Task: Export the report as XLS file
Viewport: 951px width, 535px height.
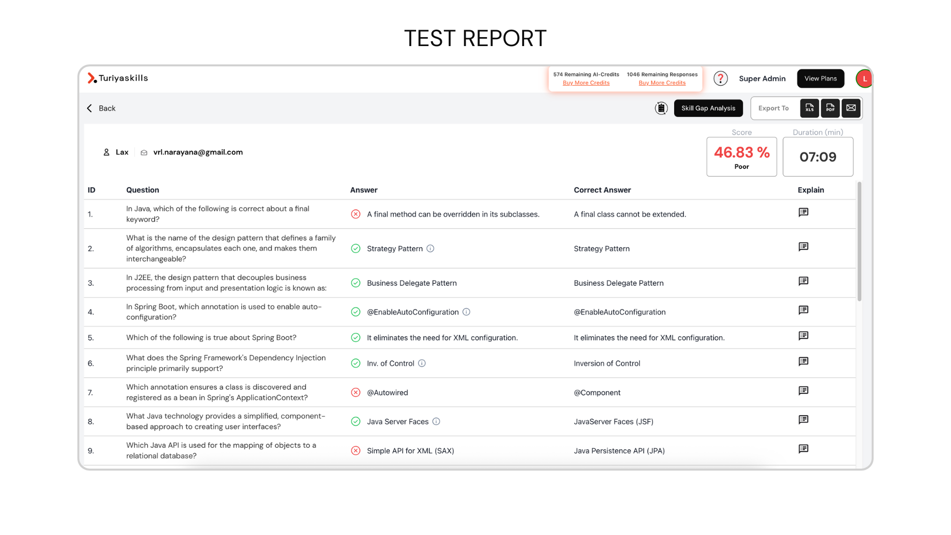Action: [x=809, y=108]
